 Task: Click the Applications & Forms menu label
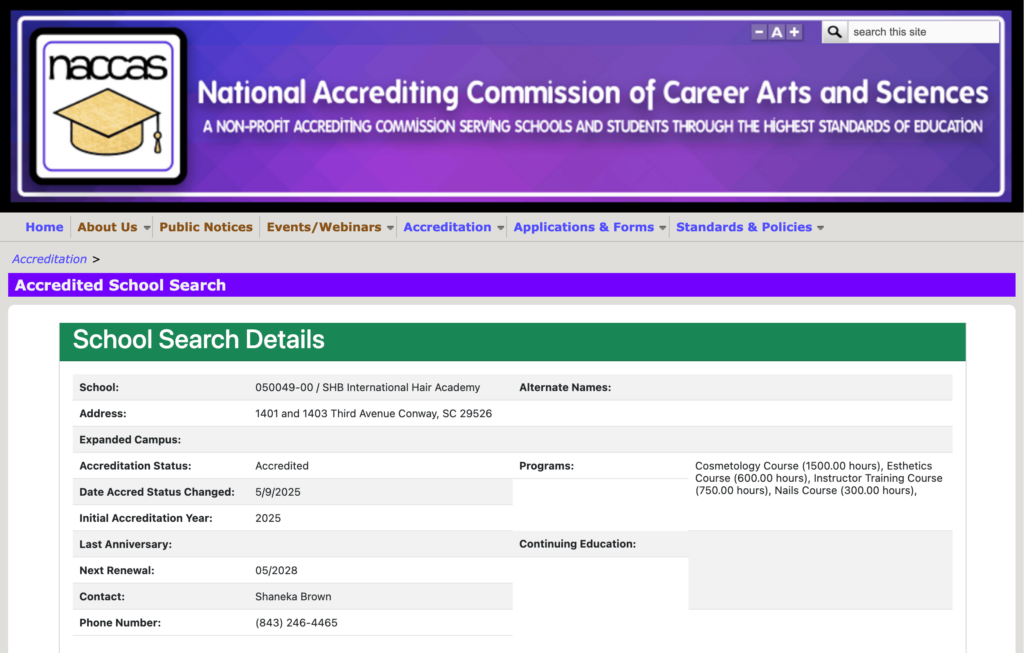583,227
